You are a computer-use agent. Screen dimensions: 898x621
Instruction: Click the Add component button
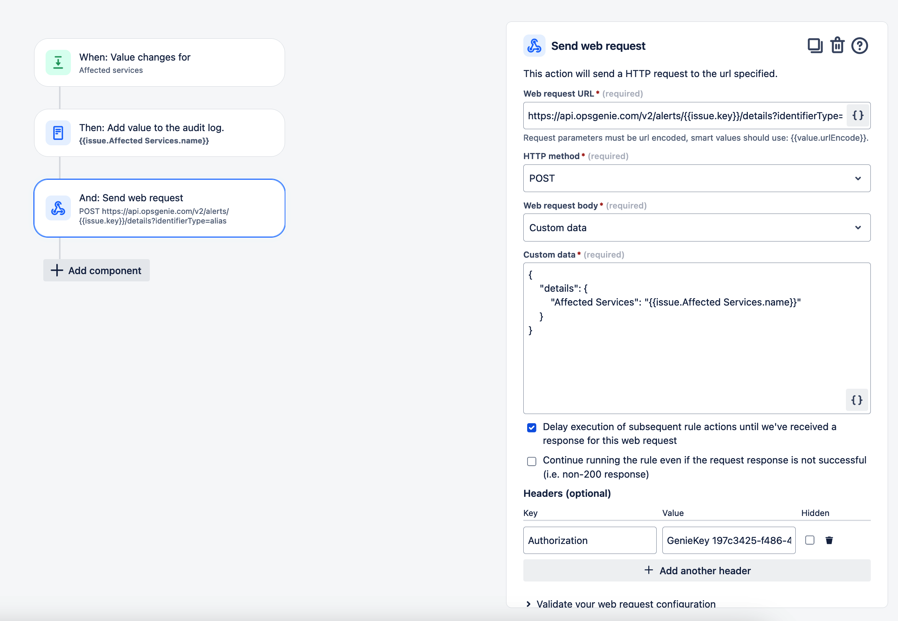tap(97, 270)
